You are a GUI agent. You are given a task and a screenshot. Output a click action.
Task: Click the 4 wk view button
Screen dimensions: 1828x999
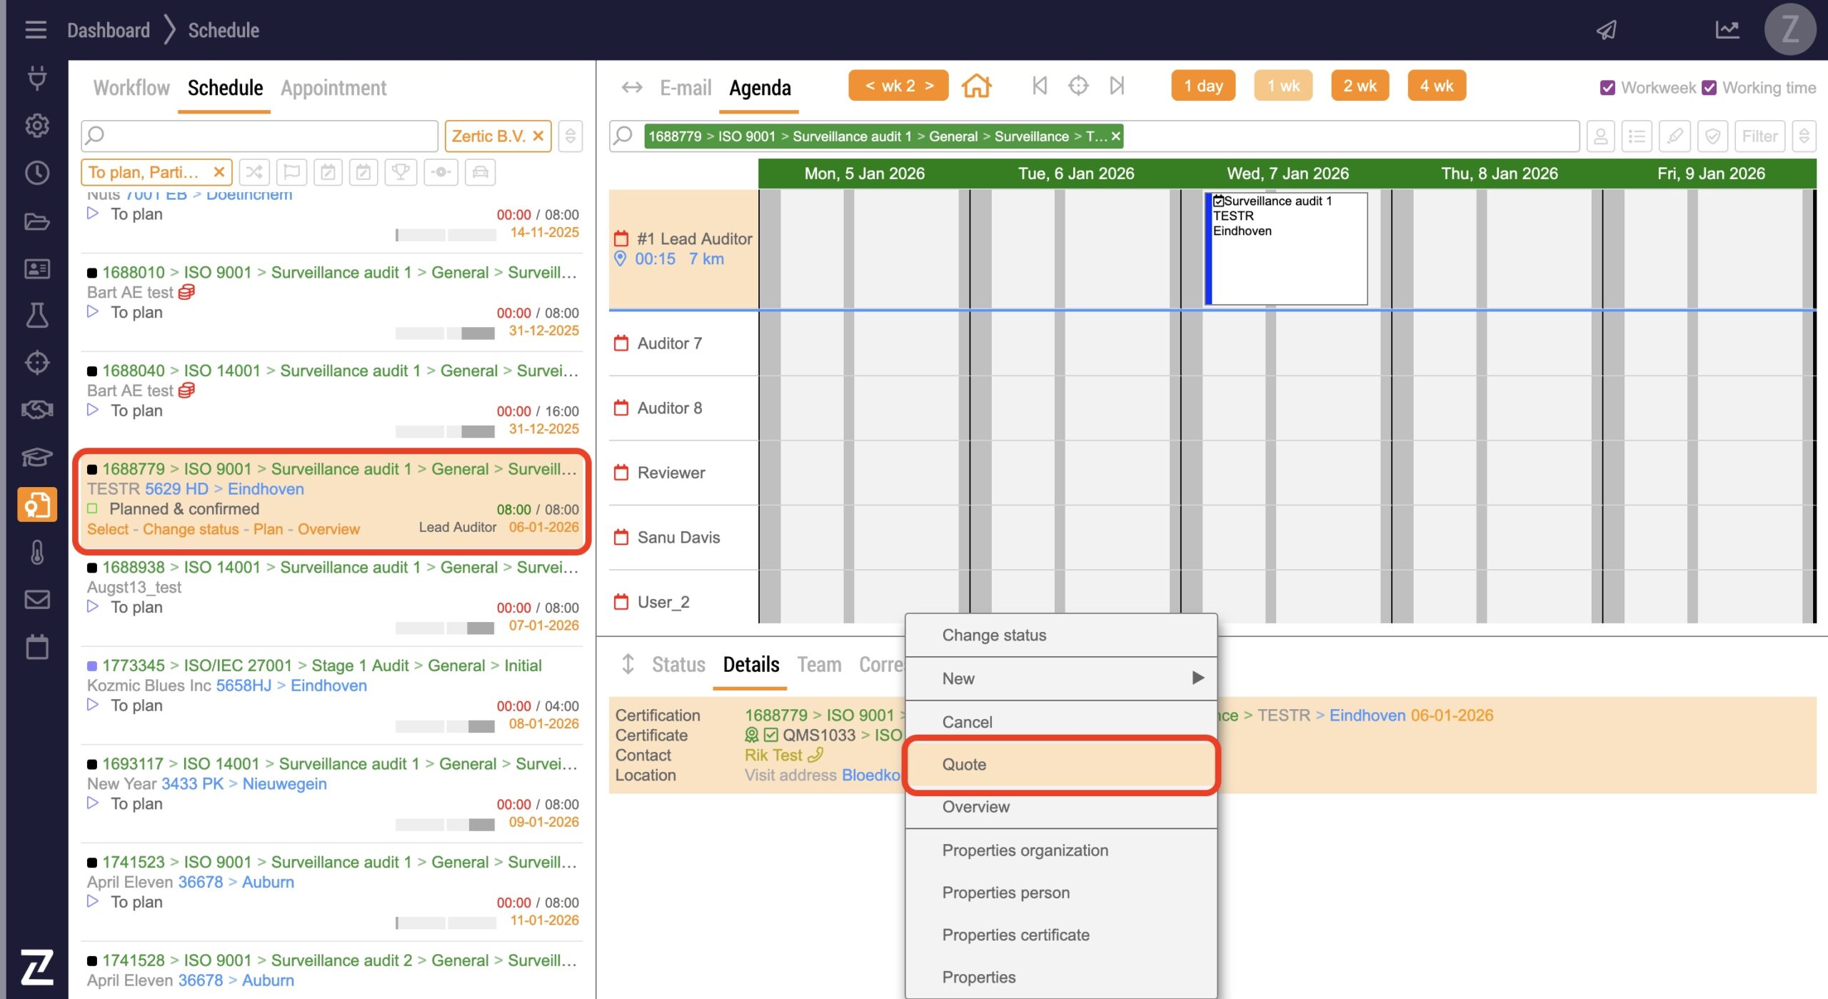(x=1436, y=86)
